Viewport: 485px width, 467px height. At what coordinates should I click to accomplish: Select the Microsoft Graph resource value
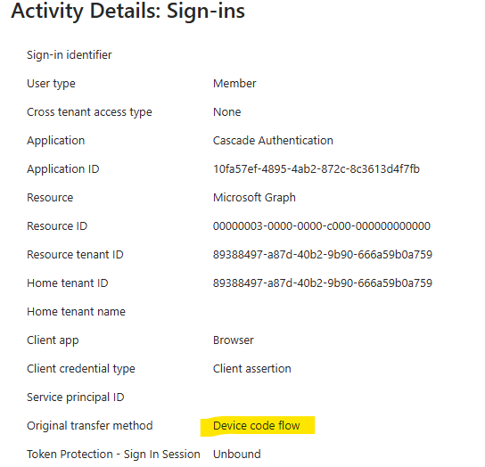[254, 198]
